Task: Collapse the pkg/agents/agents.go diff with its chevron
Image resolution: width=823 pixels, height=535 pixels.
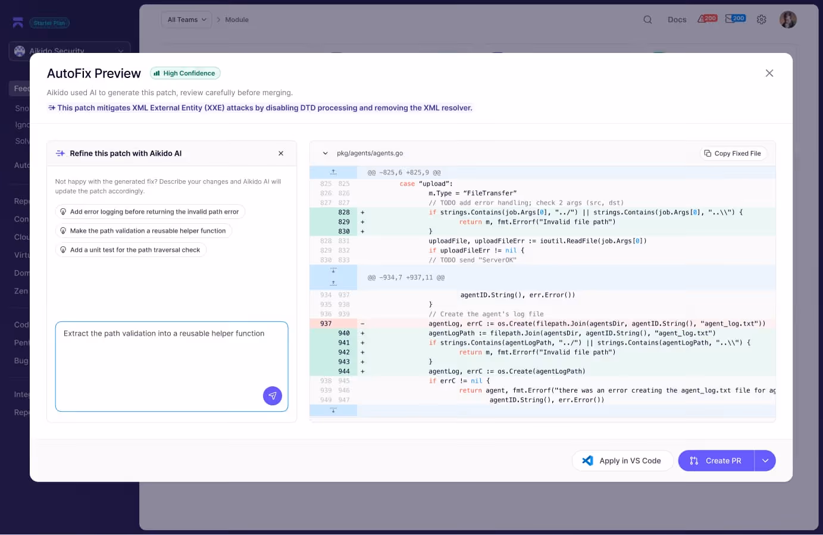Action: tap(324, 153)
